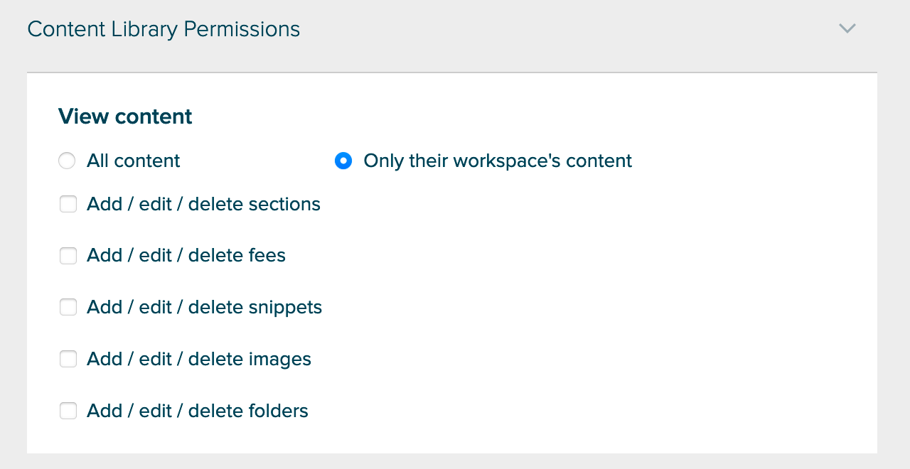Click the "Add / edit / delete sections" label

(203, 205)
